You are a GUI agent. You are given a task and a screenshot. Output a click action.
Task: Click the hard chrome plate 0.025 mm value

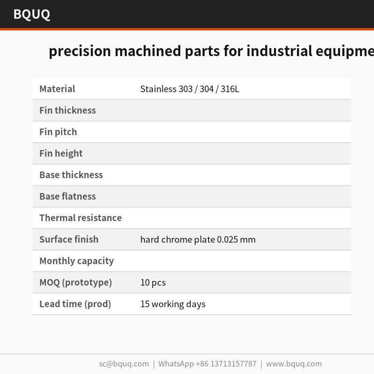pos(198,239)
